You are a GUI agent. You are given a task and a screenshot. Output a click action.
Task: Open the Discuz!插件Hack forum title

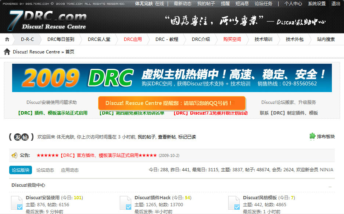(x=153, y=198)
